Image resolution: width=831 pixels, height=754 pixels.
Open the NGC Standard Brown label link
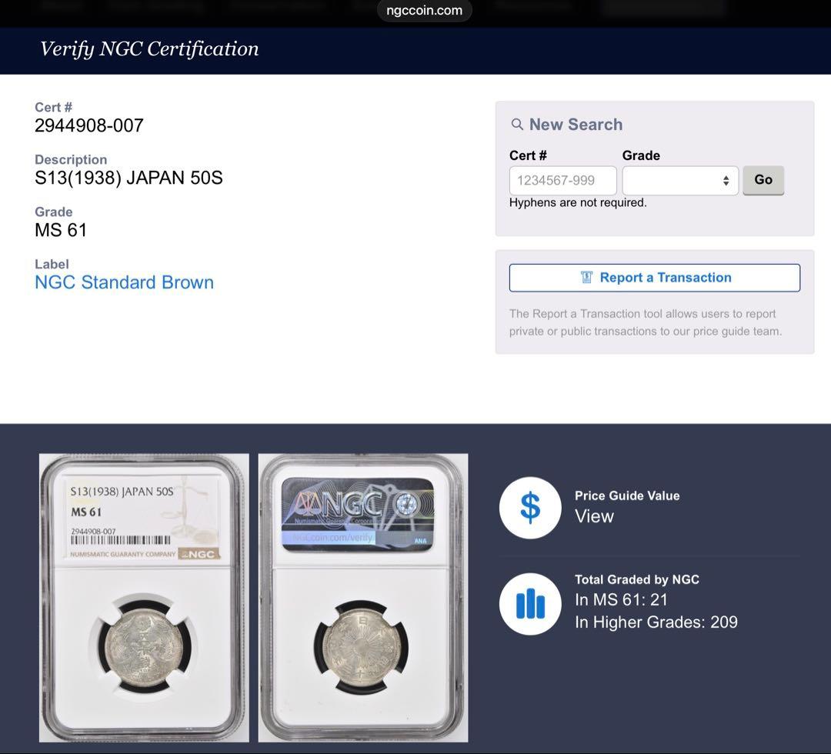124,282
